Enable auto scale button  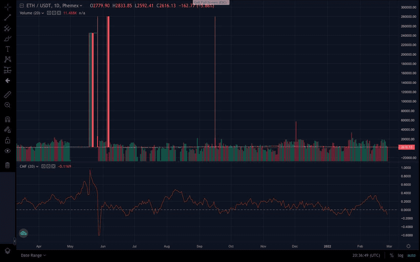411,255
